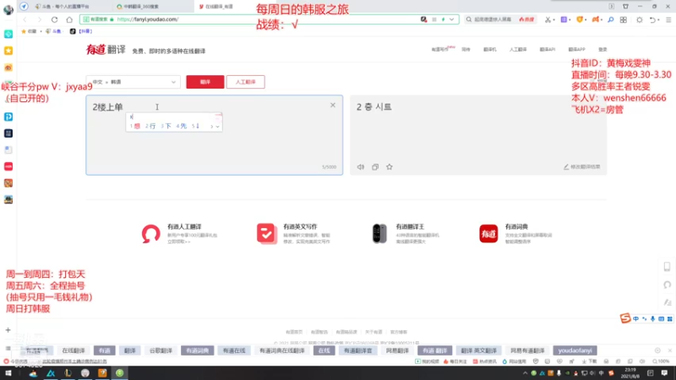Open the purple square extension icon
This screenshot has width=676, height=380.
564,19
